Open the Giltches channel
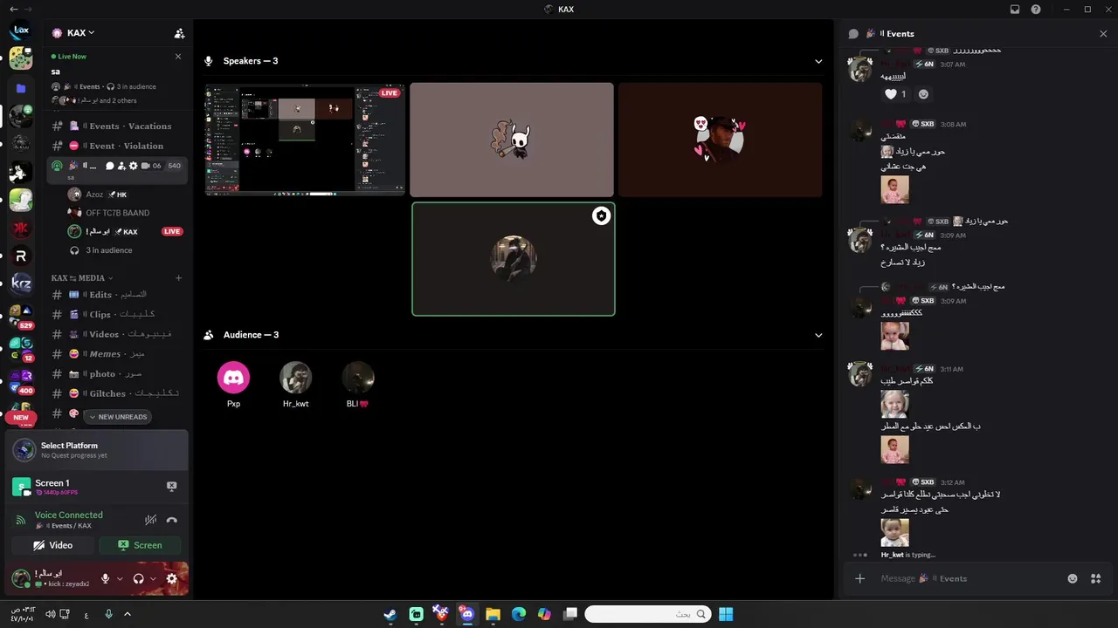Viewport: 1118px width, 628px height. (x=118, y=393)
